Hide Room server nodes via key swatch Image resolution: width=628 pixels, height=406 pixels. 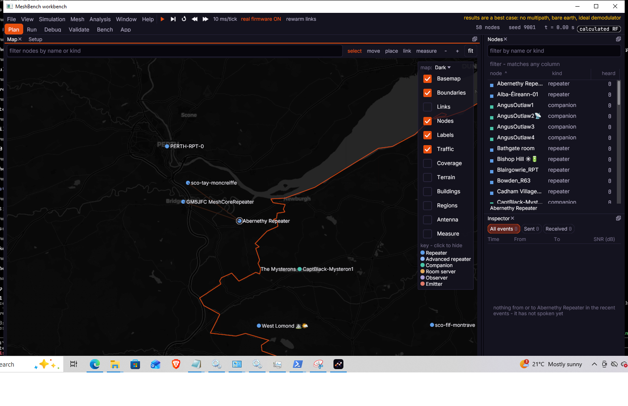[423, 271]
